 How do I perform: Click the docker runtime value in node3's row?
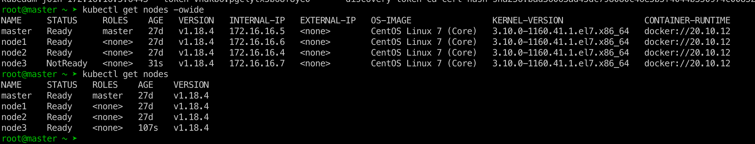tap(687, 63)
